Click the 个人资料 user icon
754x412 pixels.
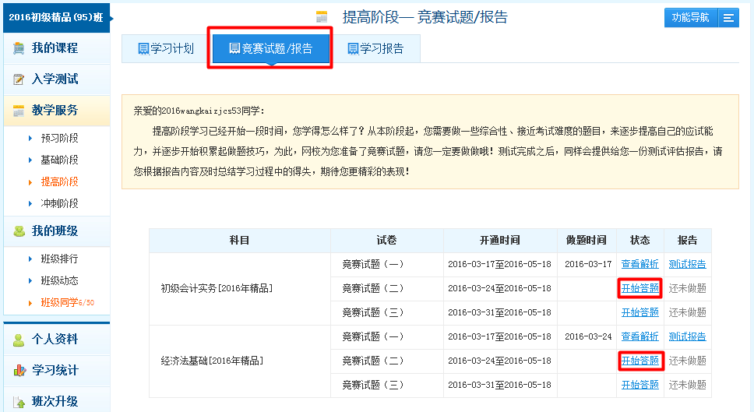pyautogui.click(x=19, y=340)
